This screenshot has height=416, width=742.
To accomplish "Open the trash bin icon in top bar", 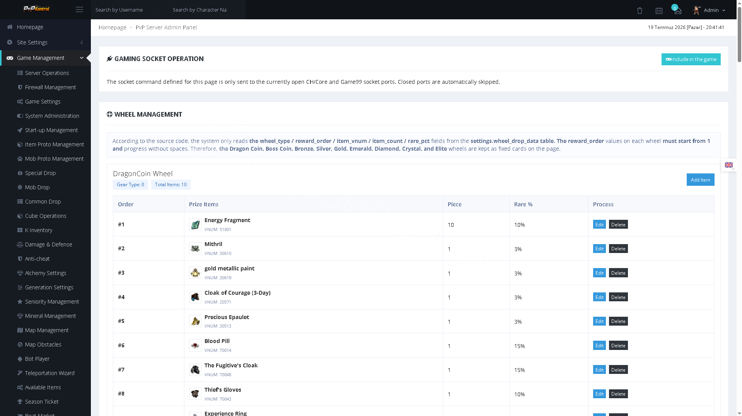I will point(640,10).
